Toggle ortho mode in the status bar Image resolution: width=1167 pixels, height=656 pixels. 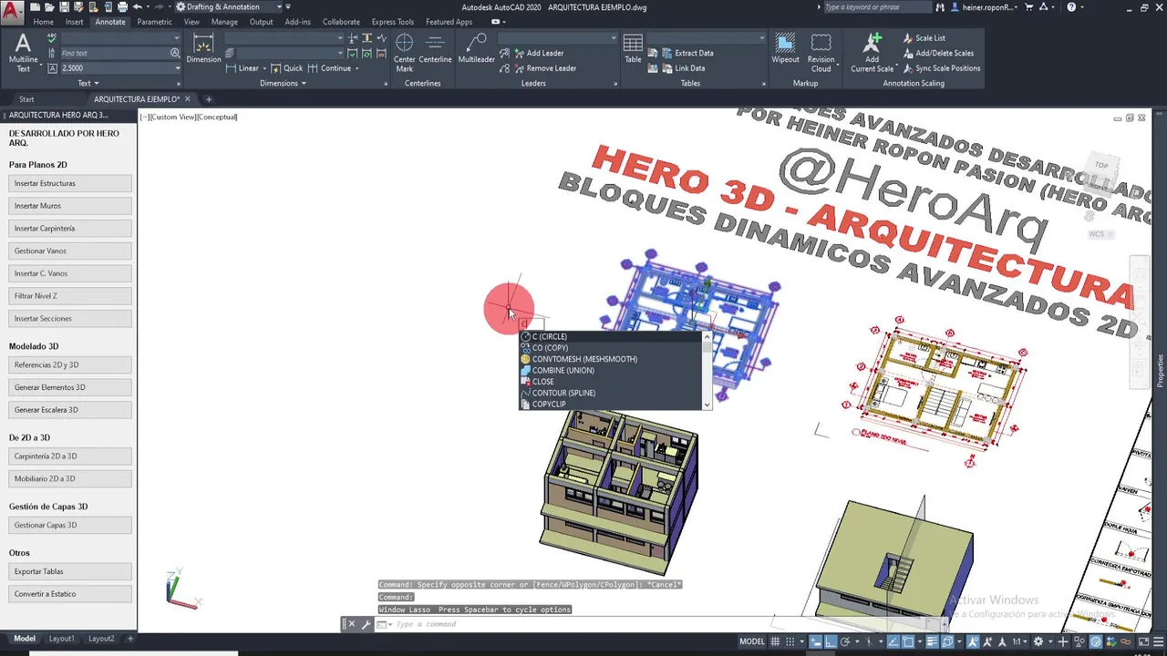pyautogui.click(x=831, y=641)
